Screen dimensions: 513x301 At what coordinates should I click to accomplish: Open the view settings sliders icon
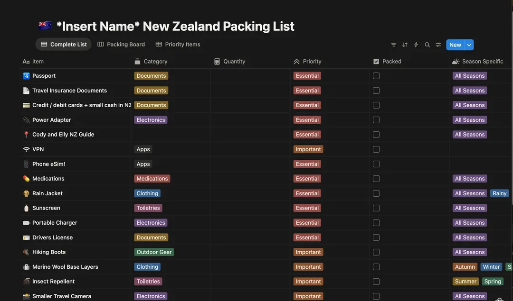(x=438, y=45)
